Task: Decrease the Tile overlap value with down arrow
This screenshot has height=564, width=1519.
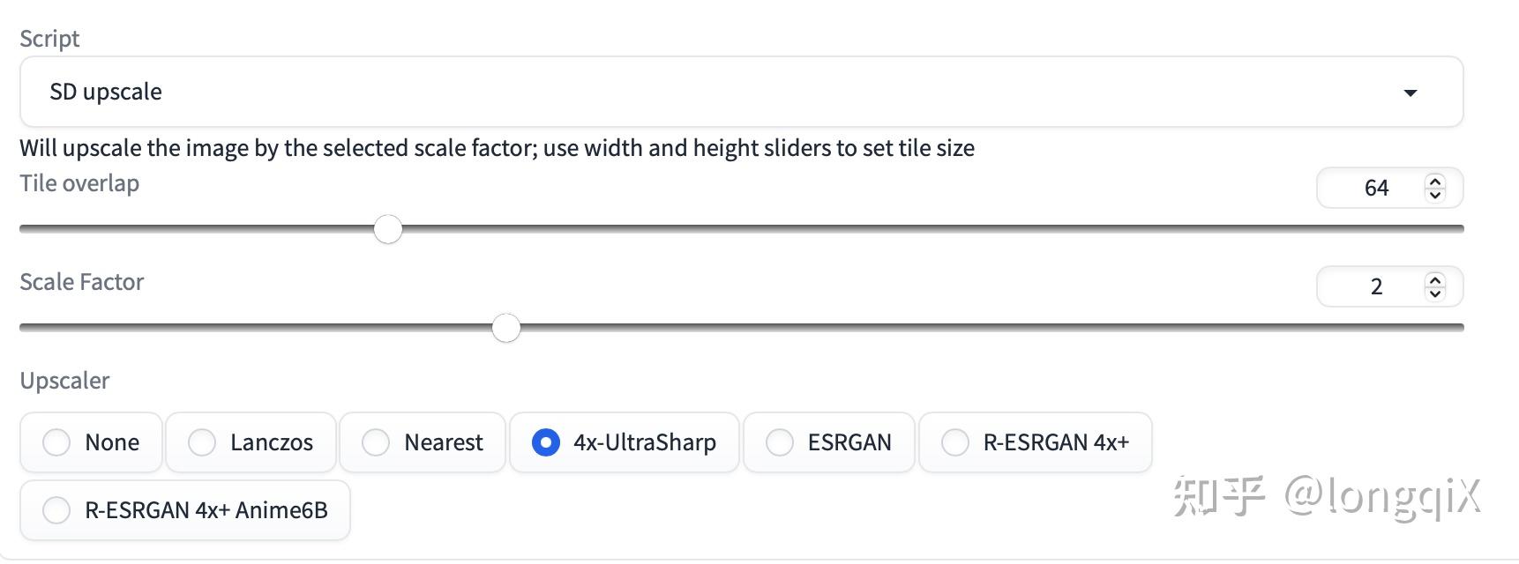Action: point(1435,195)
